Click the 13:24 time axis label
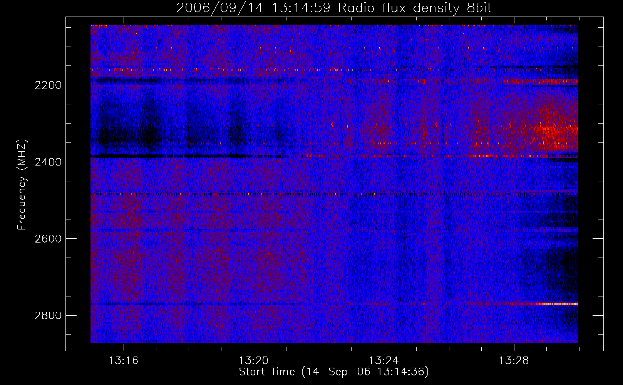 384,360
